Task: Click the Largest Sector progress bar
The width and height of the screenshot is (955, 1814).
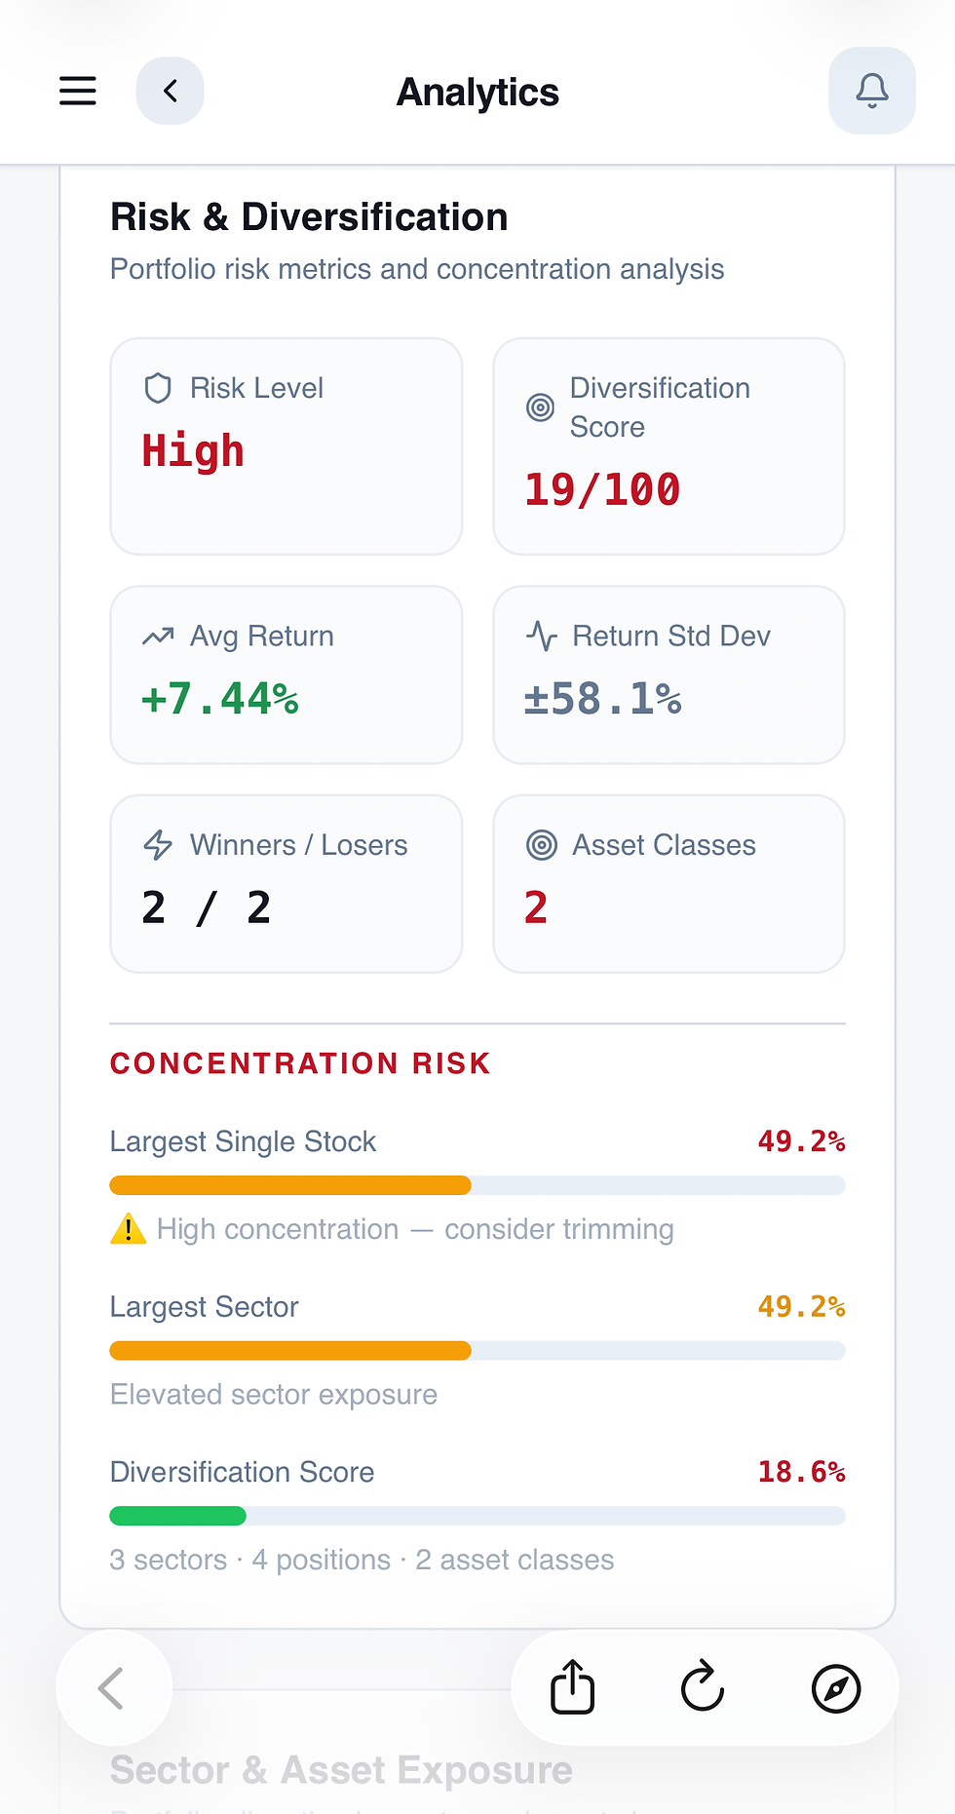Action: [477, 1351]
